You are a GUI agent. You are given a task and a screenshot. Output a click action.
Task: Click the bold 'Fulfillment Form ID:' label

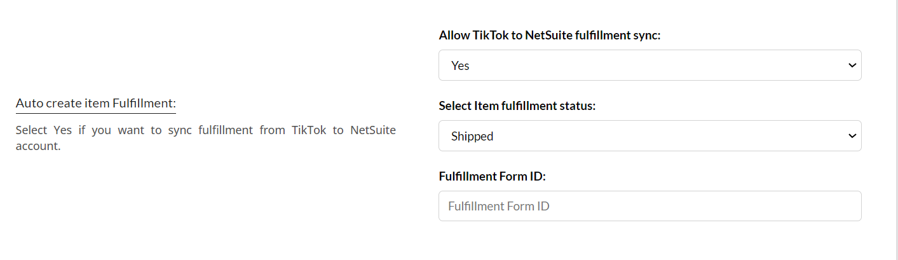pyautogui.click(x=492, y=176)
